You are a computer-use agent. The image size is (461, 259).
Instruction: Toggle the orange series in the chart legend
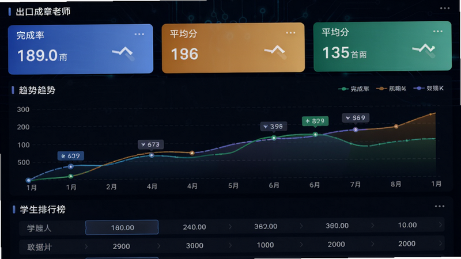click(391, 89)
